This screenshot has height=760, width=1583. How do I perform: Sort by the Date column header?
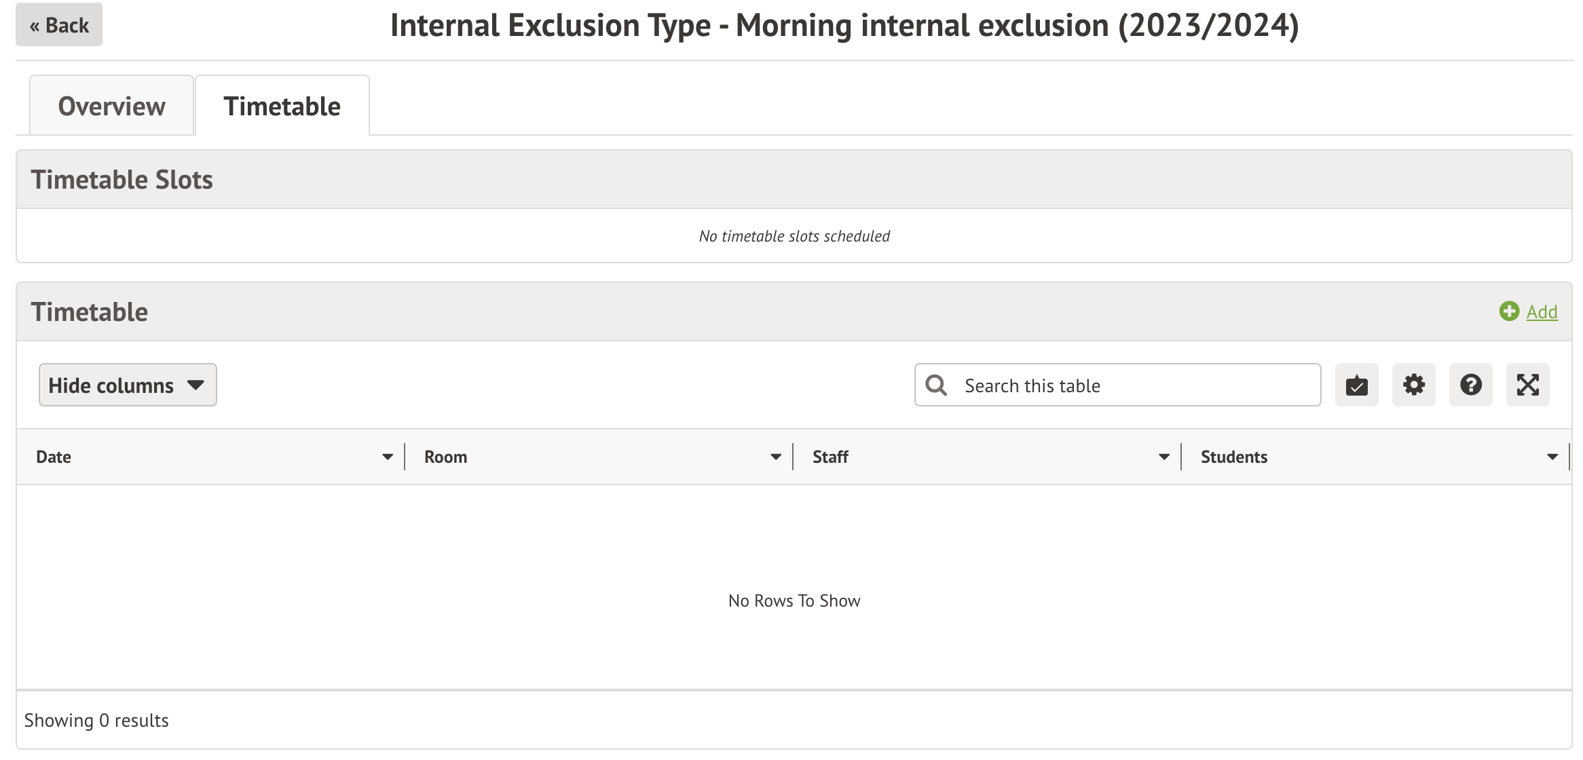pos(54,457)
